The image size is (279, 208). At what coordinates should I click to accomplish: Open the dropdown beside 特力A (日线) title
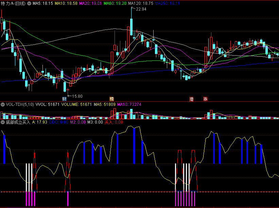tap(29, 3)
